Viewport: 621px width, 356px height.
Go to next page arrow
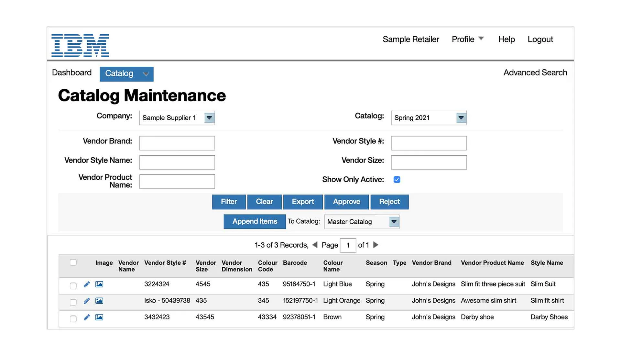[376, 245]
